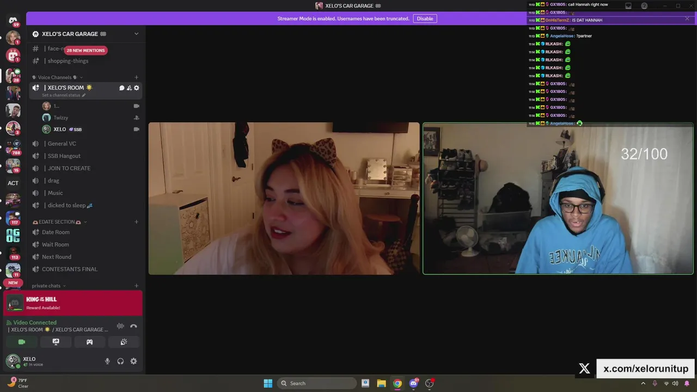This screenshot has width=697, height=392.
Task: Set a channel status link
Action: click(x=64, y=95)
